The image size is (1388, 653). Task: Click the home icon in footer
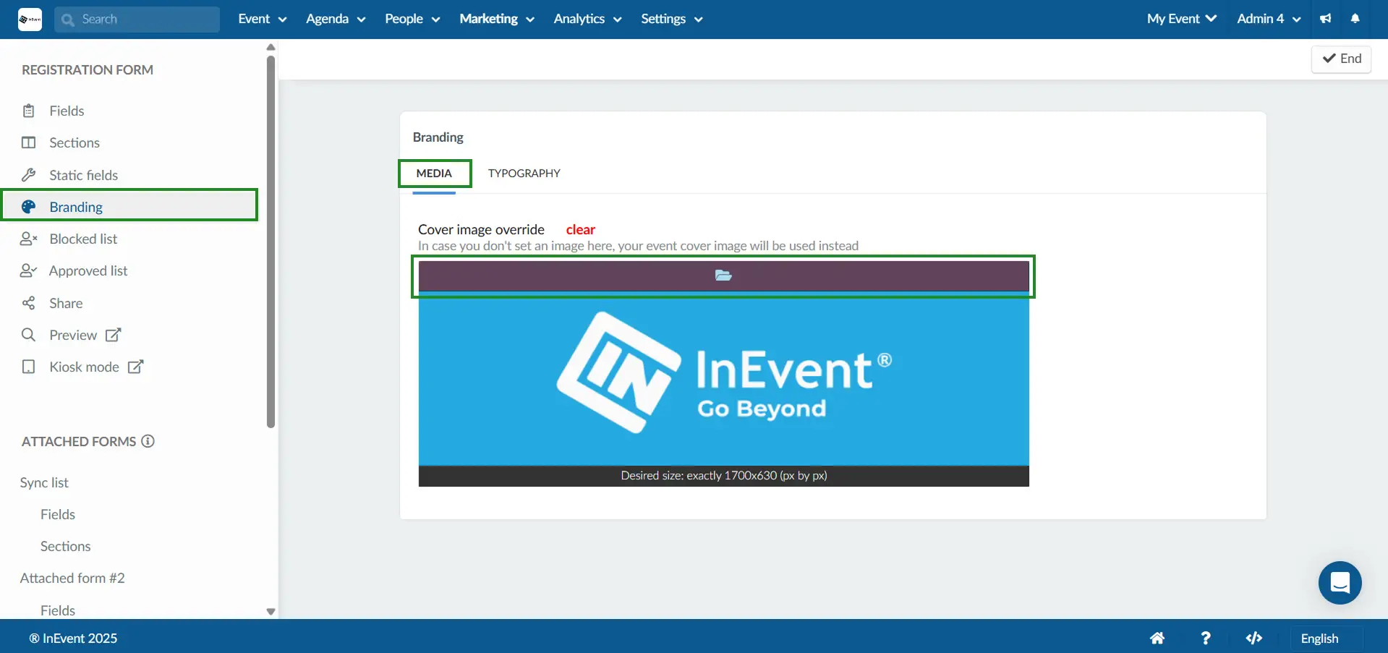1157,638
